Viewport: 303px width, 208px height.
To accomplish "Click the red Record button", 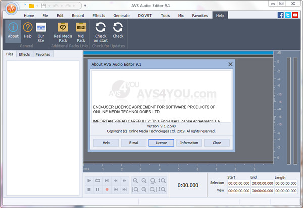I will 107,189.
